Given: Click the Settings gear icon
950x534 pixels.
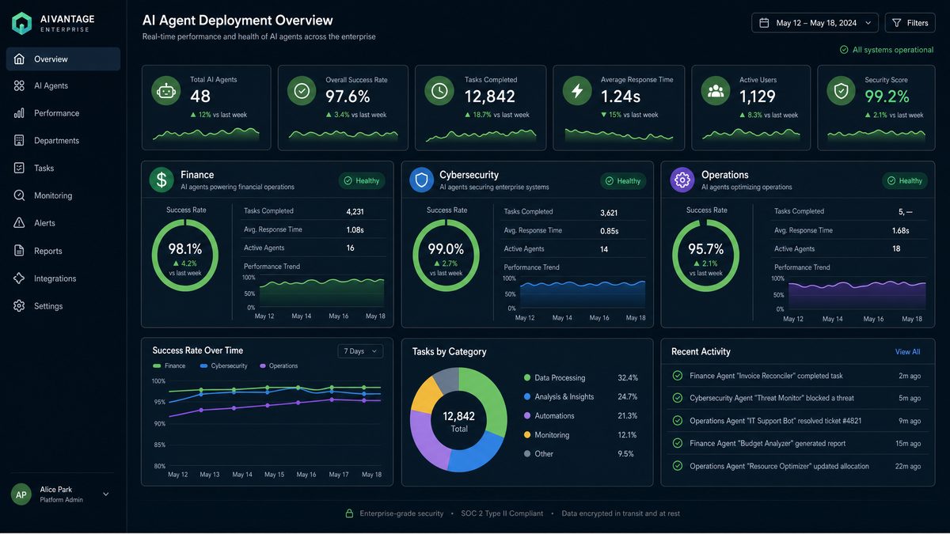Looking at the screenshot, I should point(19,306).
